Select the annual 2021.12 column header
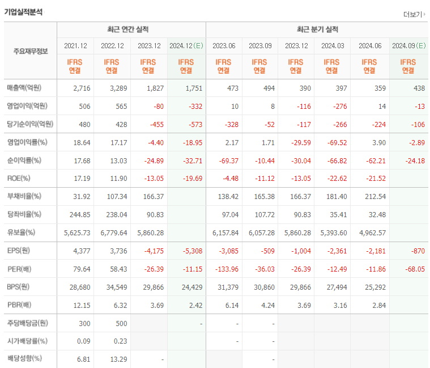 point(75,46)
